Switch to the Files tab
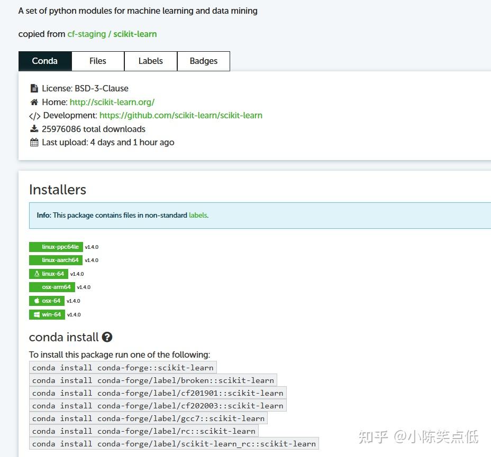491x457 pixels. click(x=98, y=61)
